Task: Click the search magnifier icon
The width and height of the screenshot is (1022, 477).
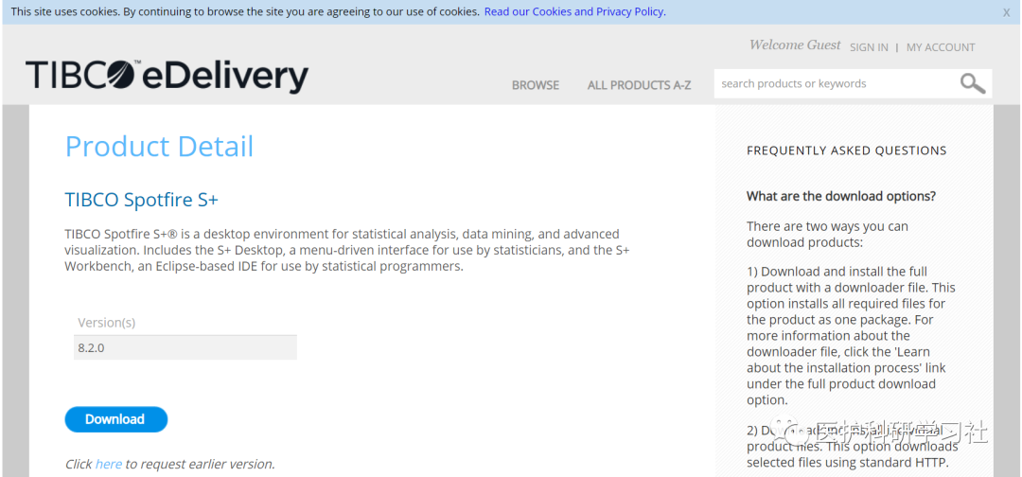Action: 973,83
